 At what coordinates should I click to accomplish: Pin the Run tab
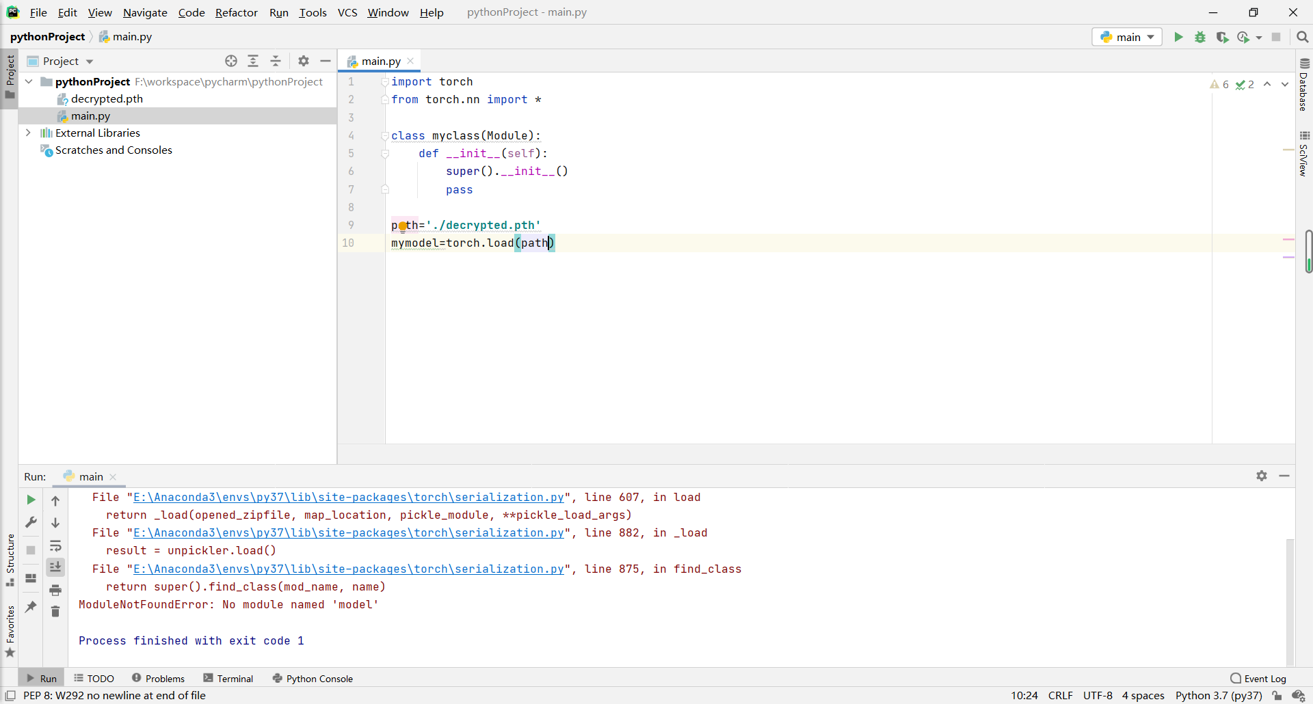click(x=31, y=606)
